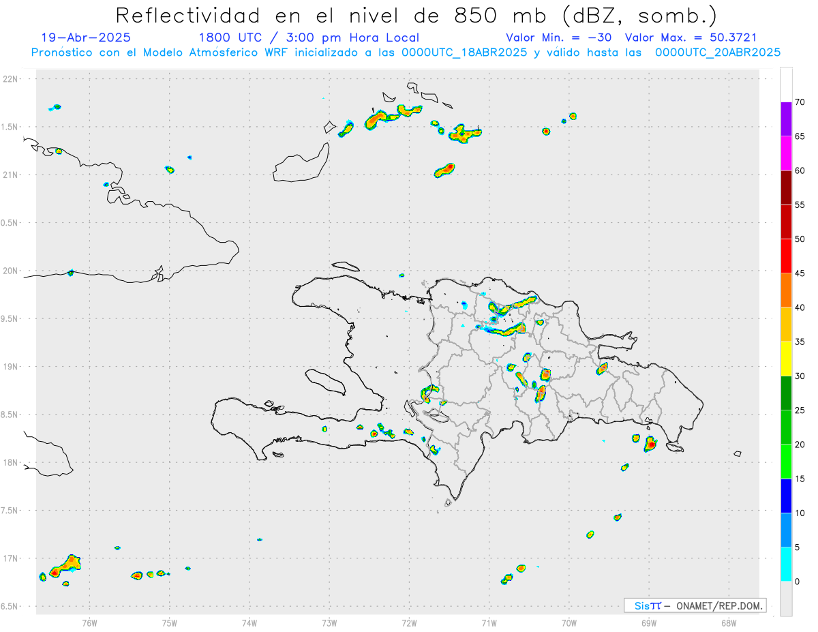Click the "0000UTC_20ABR2025" valid-until timestamp
Image resolution: width=818 pixels, height=632 pixels.
(x=718, y=52)
